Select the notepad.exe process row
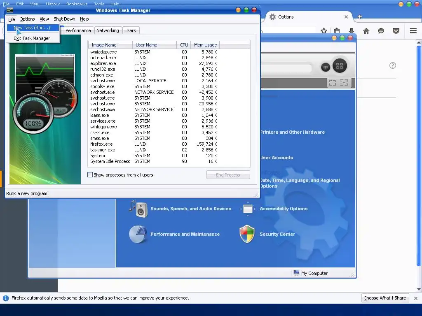This screenshot has height=316, width=422. 169,58
